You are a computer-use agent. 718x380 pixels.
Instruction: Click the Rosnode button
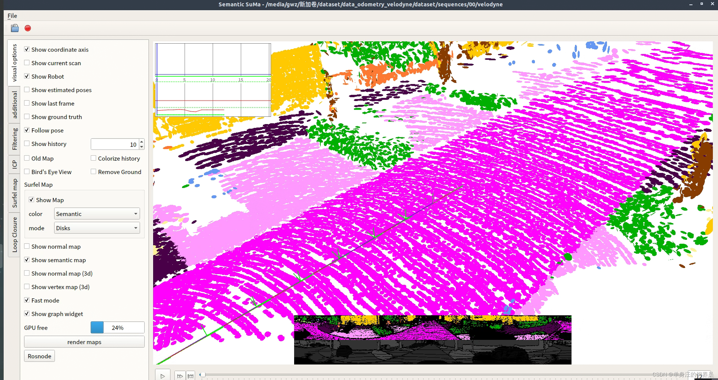(39, 356)
